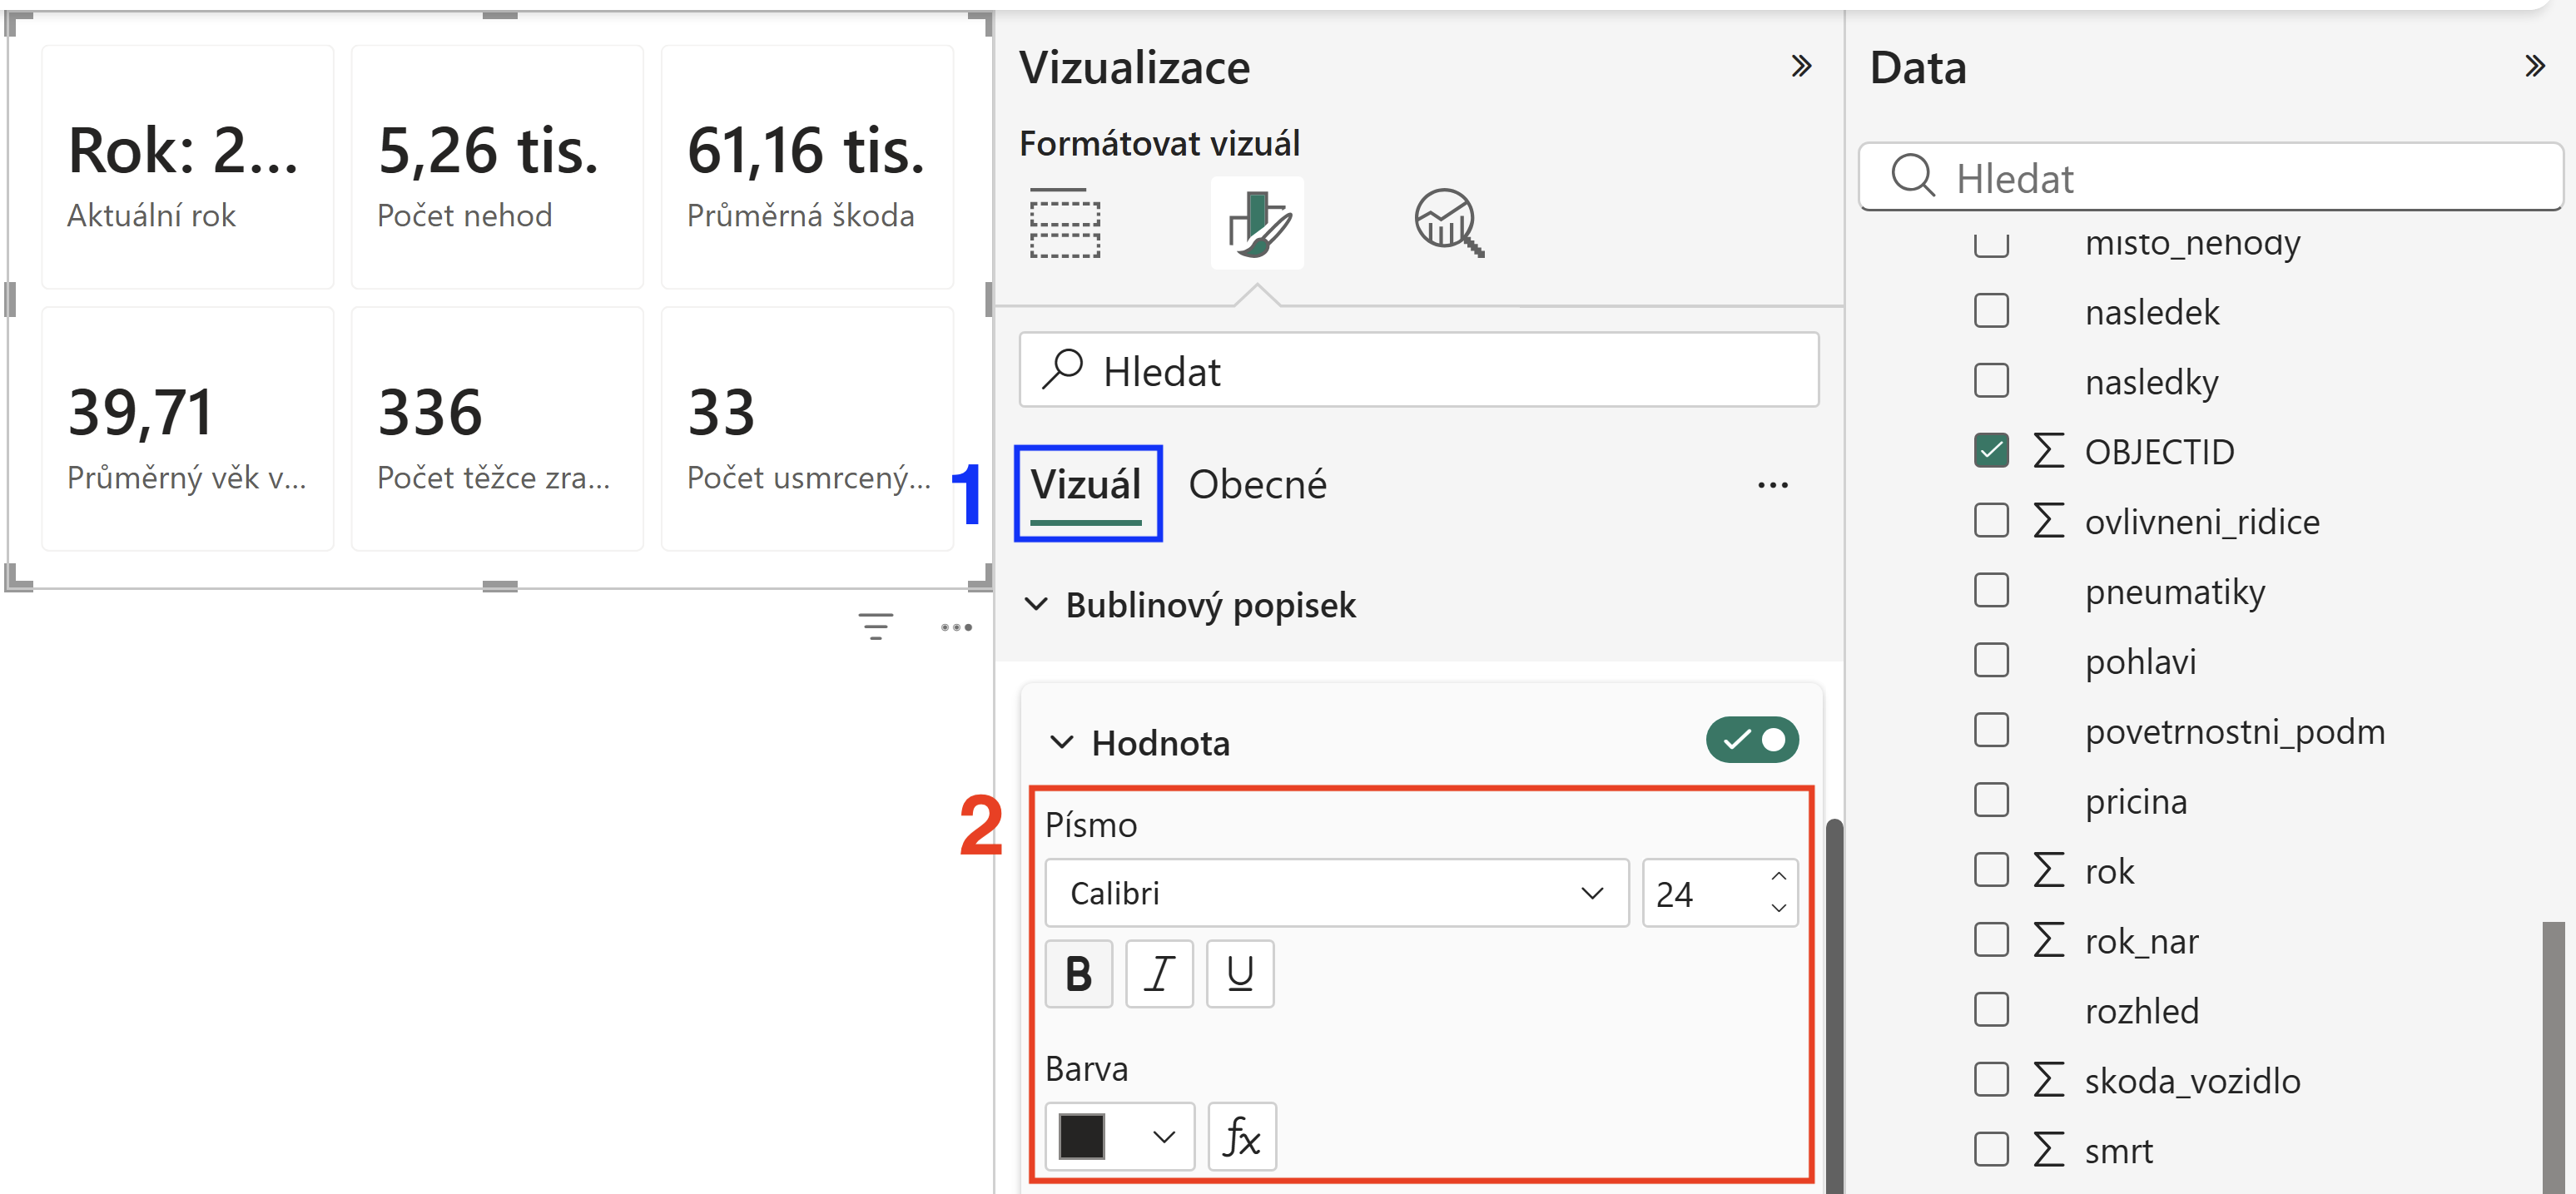Select the Počet nehod card

pyautogui.click(x=497, y=167)
